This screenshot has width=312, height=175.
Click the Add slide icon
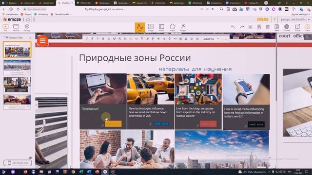click(x=5, y=27)
